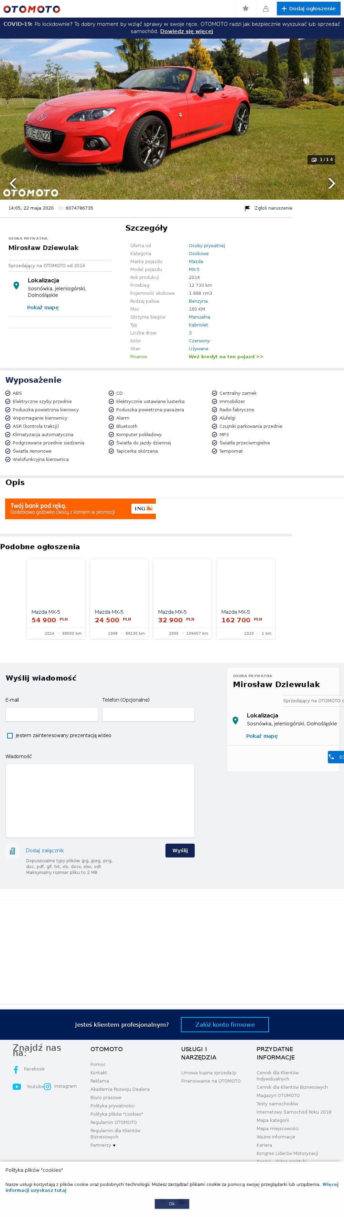Open Cennik dla Klientów Biznesowych link
The height and width of the screenshot is (1217, 344).
[292, 1087]
